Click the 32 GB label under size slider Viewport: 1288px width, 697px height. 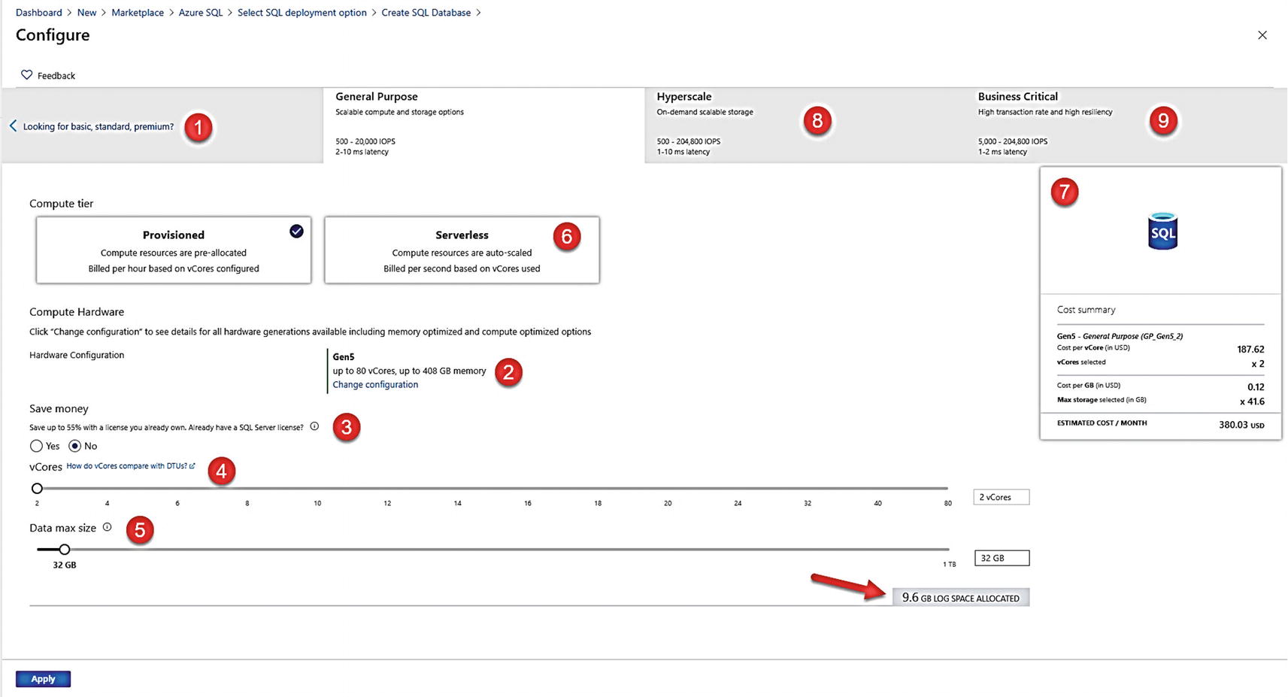65,565
